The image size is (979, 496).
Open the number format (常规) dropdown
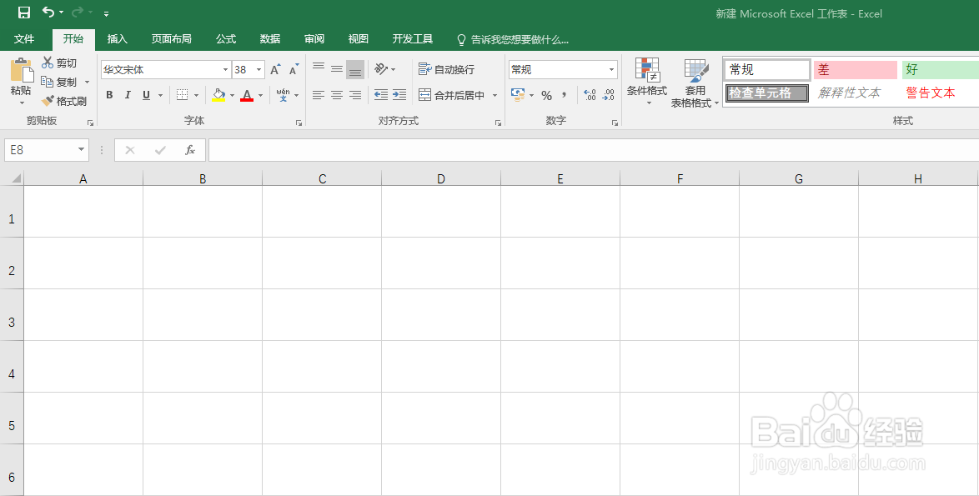(x=610, y=68)
